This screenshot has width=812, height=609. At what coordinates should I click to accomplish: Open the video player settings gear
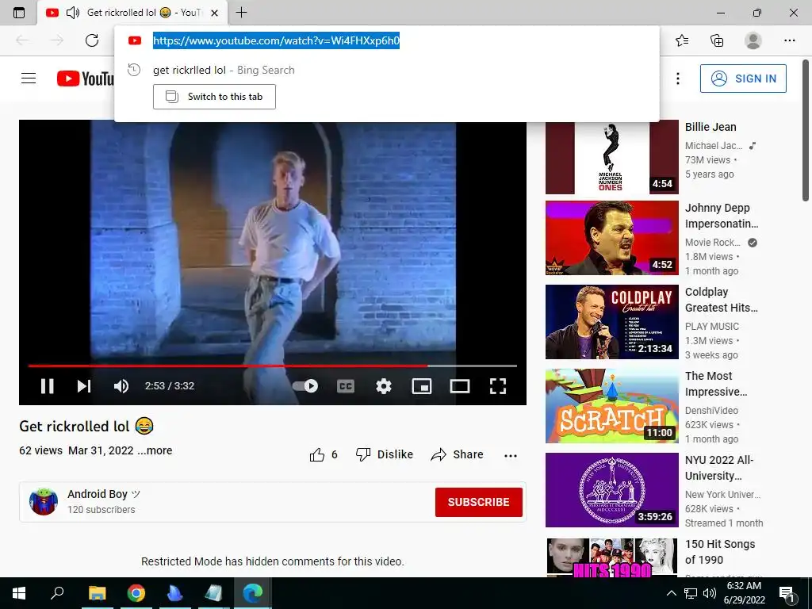[384, 386]
